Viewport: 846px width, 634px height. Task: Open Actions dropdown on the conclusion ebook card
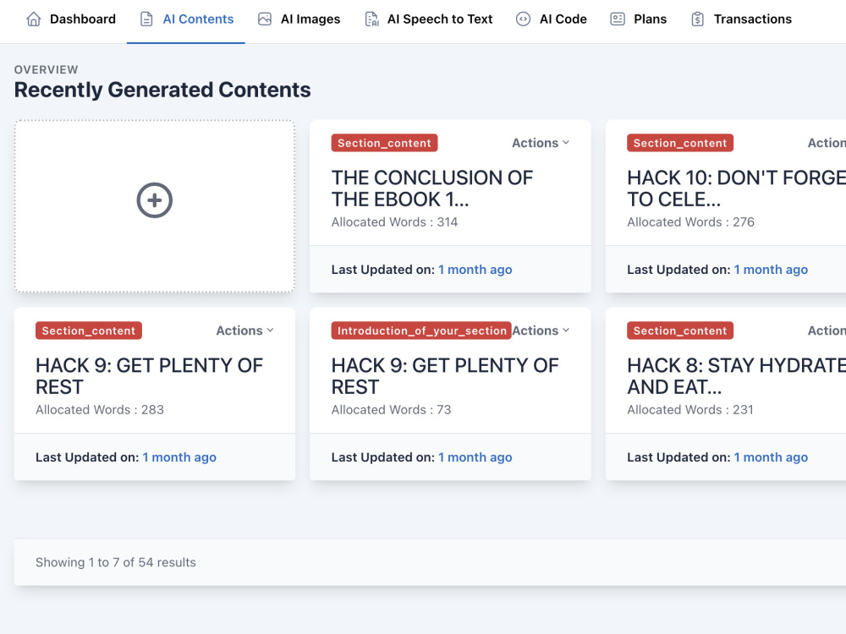click(x=539, y=143)
